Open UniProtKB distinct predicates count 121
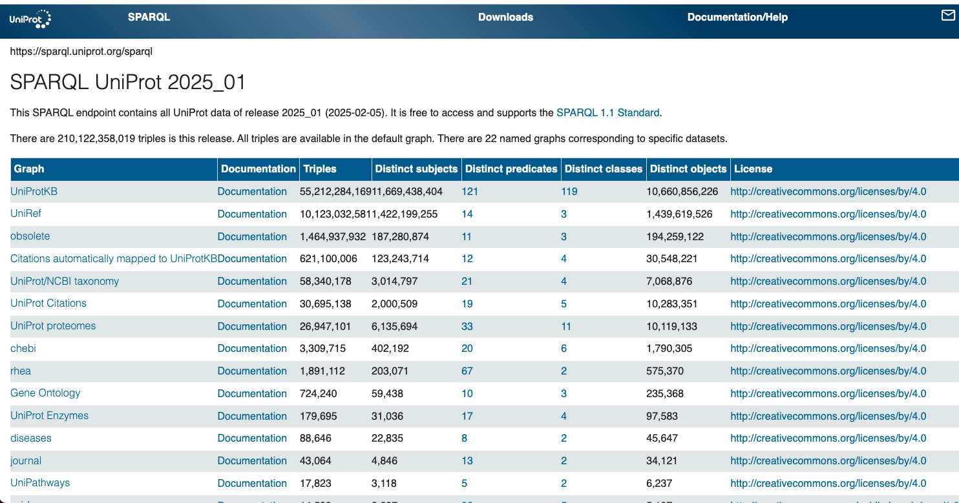959x503 pixels. click(470, 191)
